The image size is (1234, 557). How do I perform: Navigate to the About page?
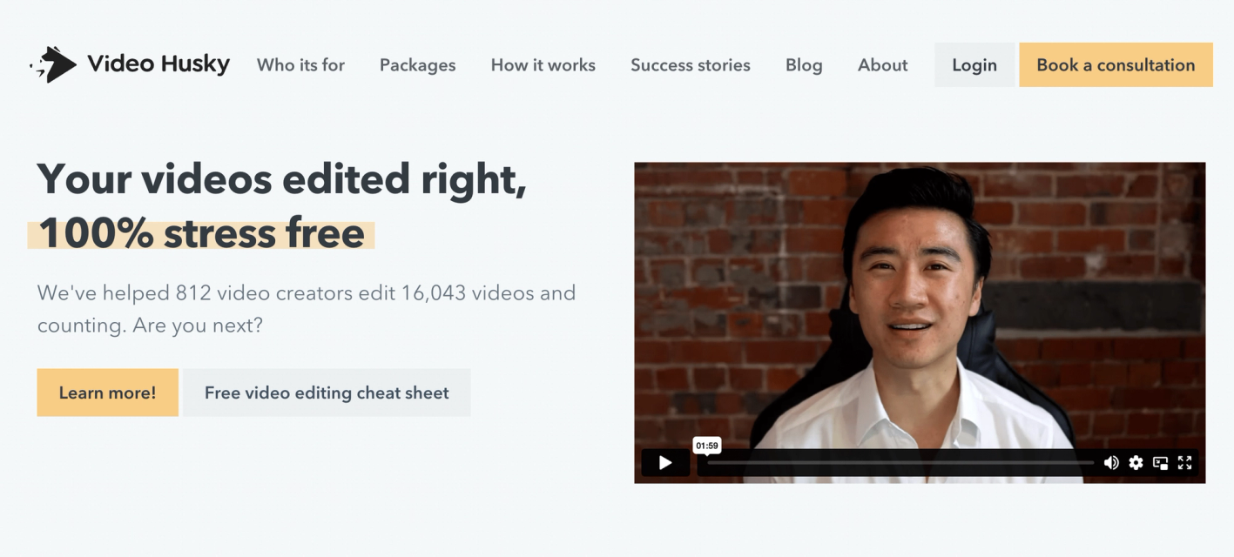(883, 65)
